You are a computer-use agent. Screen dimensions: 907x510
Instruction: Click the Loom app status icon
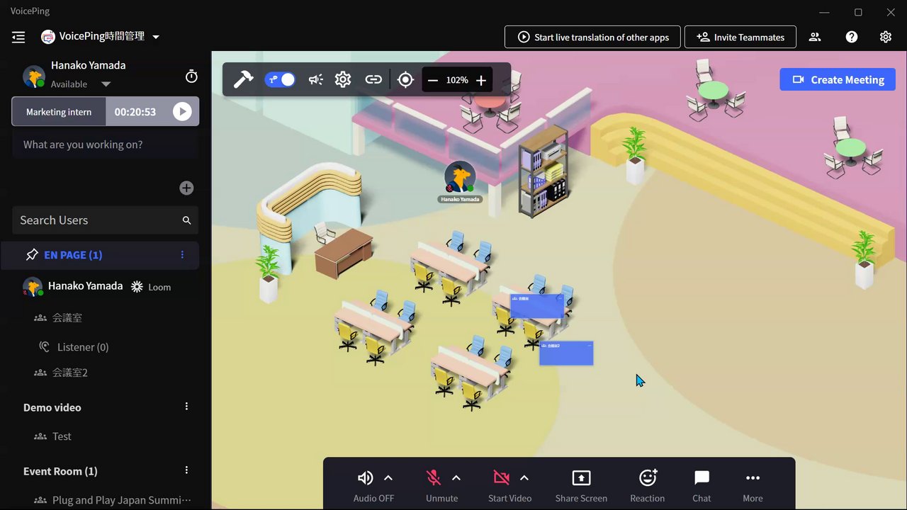coord(137,287)
